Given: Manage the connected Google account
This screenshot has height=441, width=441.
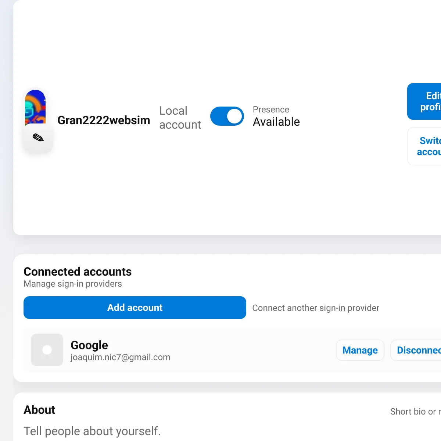Looking at the screenshot, I should (x=360, y=350).
